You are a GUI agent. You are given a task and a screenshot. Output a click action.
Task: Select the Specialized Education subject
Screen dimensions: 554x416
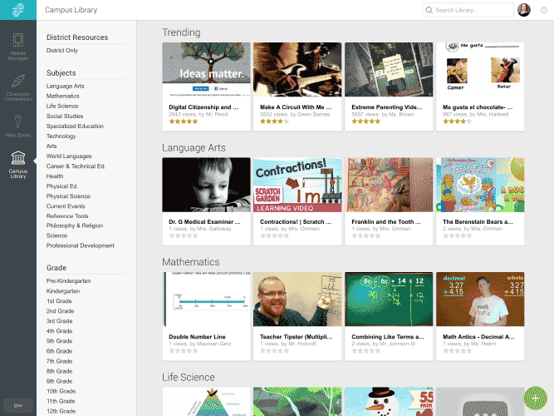(x=75, y=126)
